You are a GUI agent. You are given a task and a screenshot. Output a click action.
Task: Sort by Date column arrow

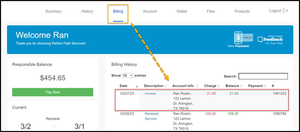(137, 86)
